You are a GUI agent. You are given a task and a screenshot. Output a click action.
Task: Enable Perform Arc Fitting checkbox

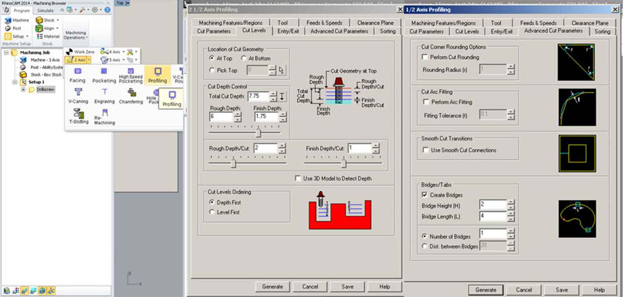point(427,102)
